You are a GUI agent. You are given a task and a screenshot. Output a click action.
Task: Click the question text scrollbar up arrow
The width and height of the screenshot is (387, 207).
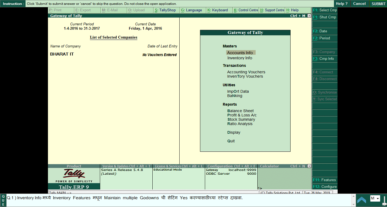pos(354,196)
